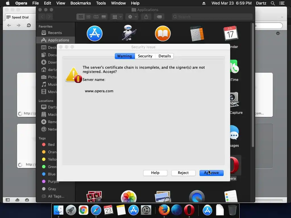Click Finder window vertical scrollbar
Image resolution: width=291 pixels, height=218 pixels.
pos(253,85)
